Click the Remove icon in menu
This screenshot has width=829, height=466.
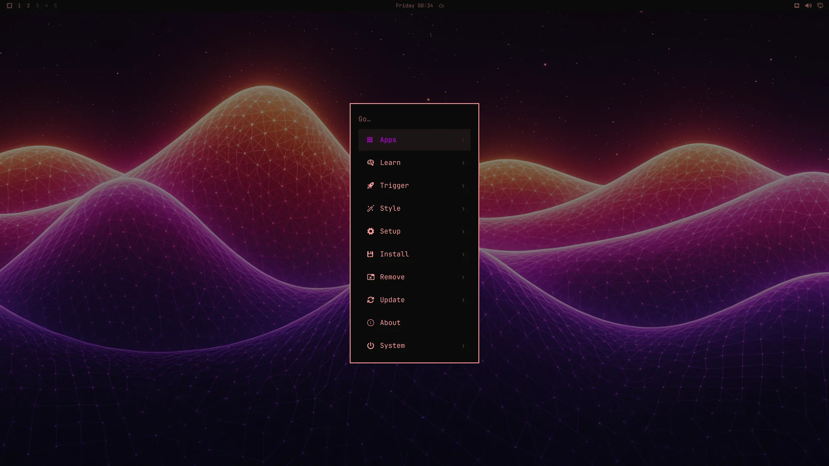pyautogui.click(x=370, y=277)
